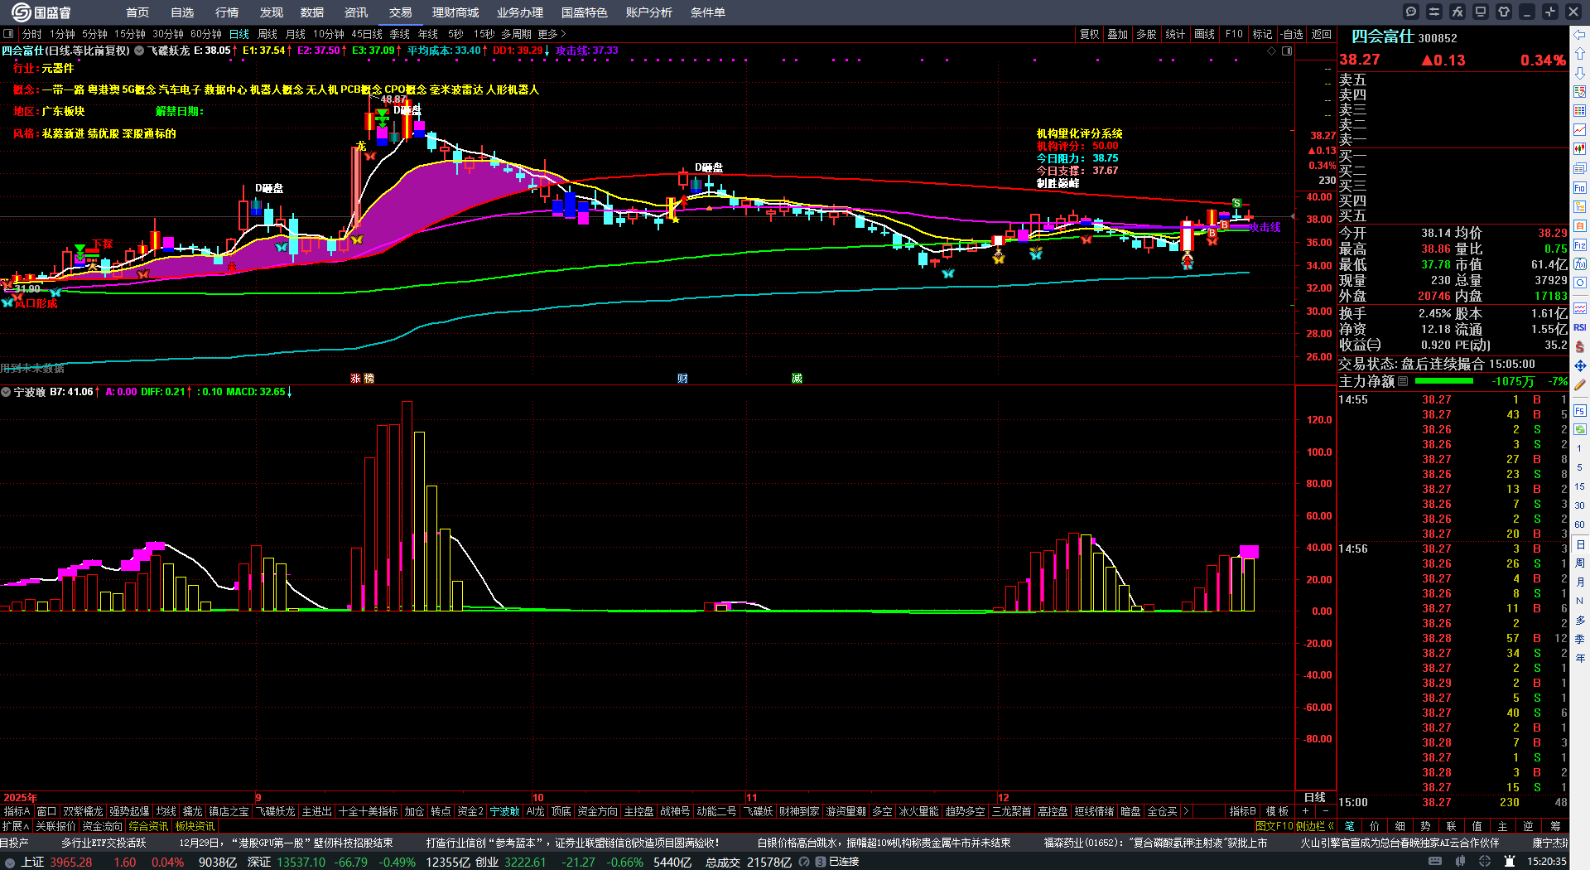Open the settings sliders icon in title bar
1590x870 pixels.
coord(1434,12)
